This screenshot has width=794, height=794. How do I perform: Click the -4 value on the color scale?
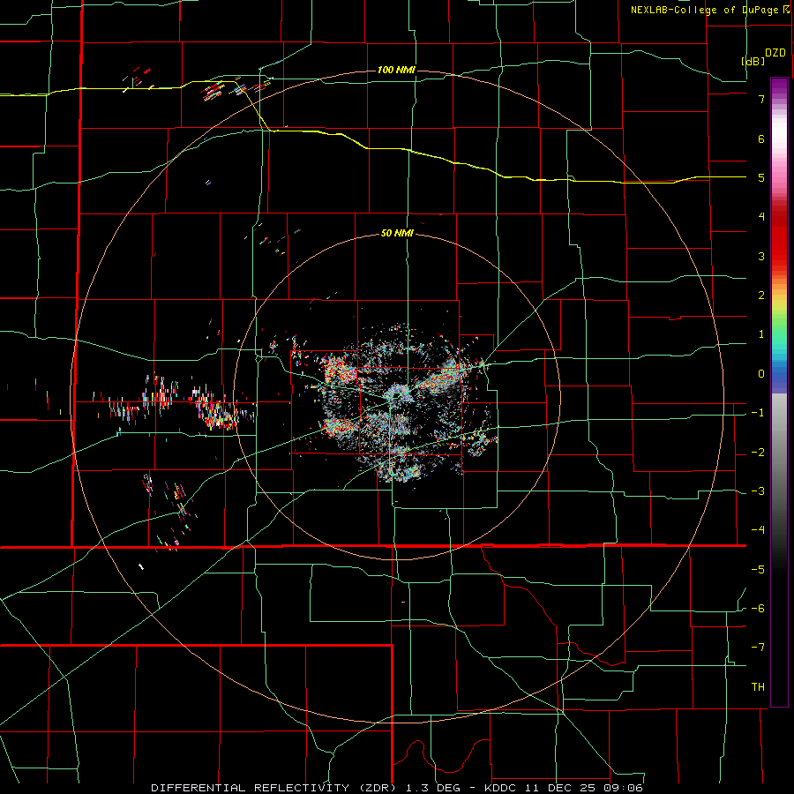758,530
